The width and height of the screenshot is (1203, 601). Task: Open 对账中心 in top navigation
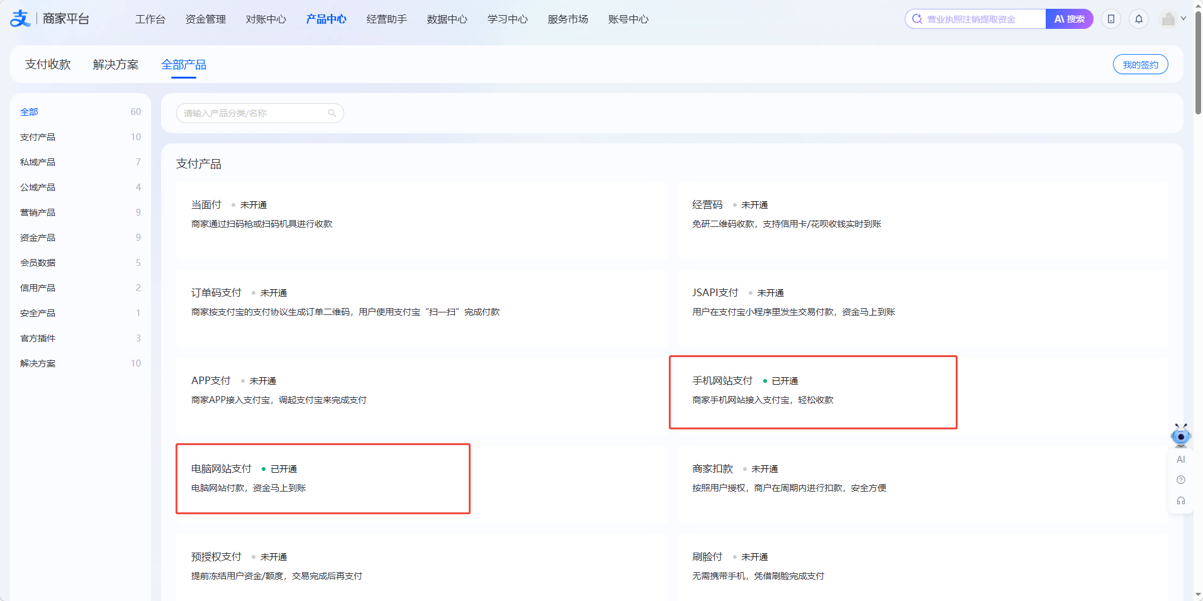tap(266, 19)
